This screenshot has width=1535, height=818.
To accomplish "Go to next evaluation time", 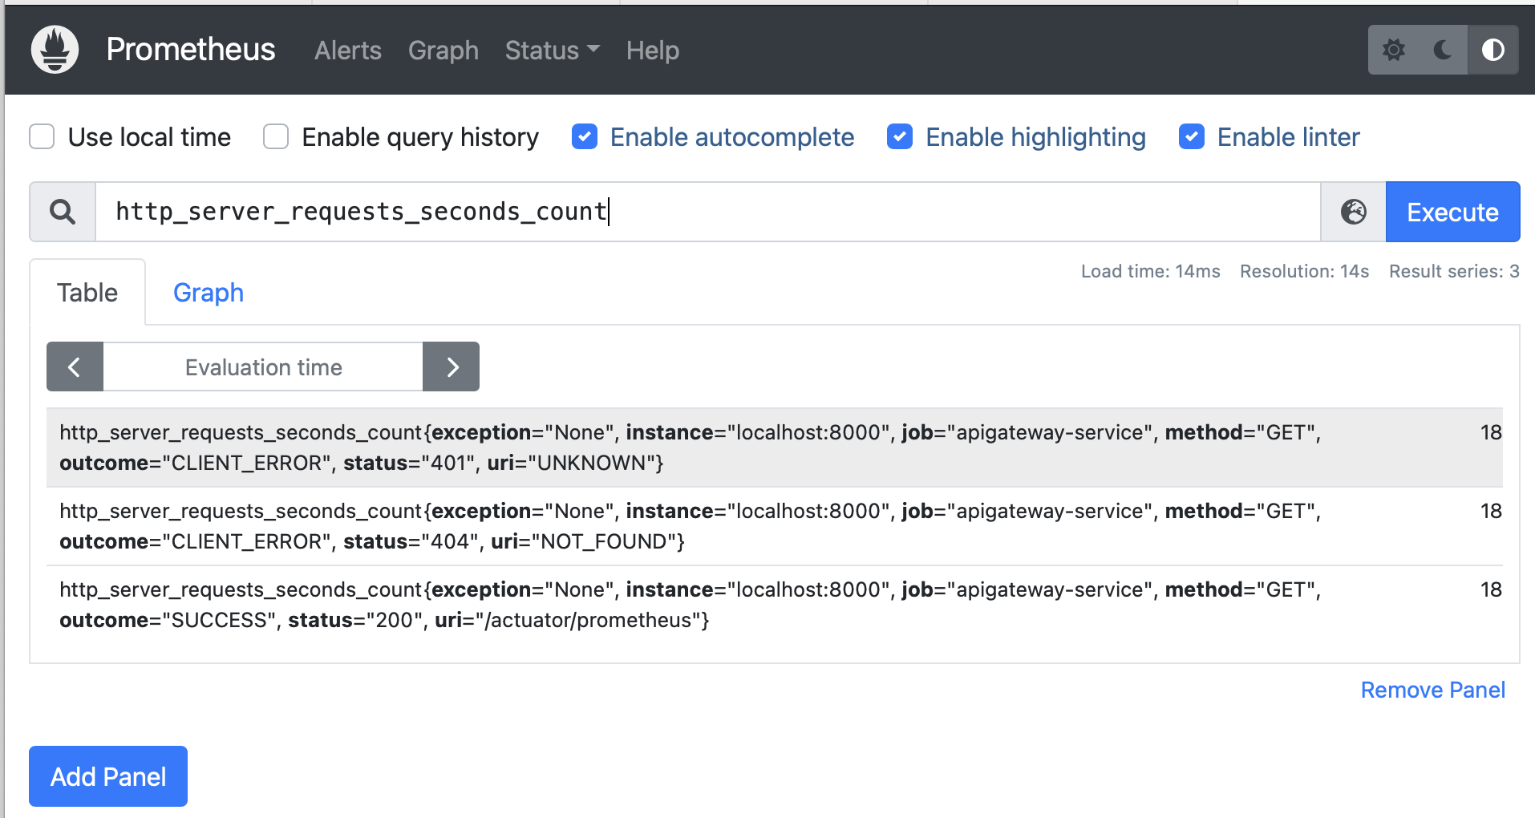I will [452, 367].
